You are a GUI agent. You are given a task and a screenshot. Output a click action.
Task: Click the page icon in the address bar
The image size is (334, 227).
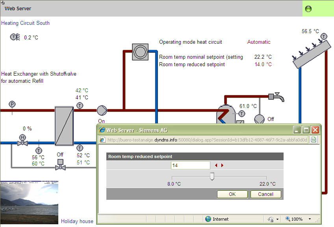click(x=102, y=140)
